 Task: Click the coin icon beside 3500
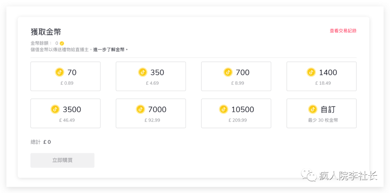[x=55, y=109]
